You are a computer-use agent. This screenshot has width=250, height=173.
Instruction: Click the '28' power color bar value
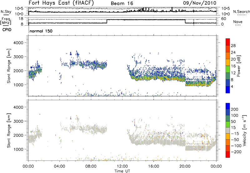(x=233, y=46)
